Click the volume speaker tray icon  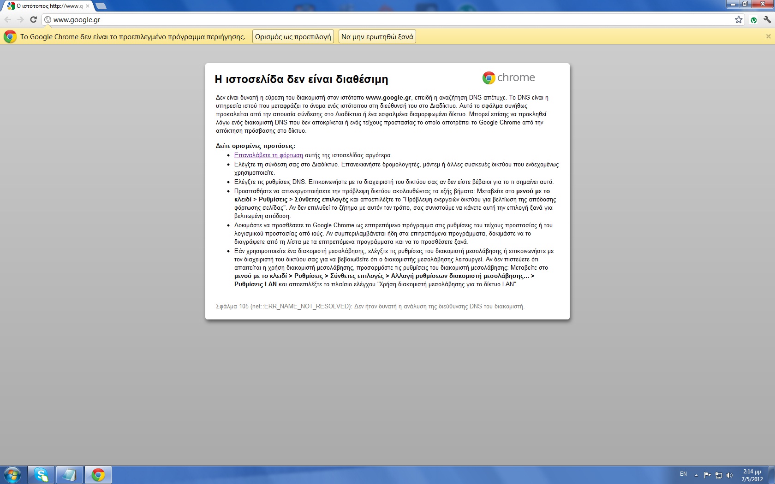[729, 475]
